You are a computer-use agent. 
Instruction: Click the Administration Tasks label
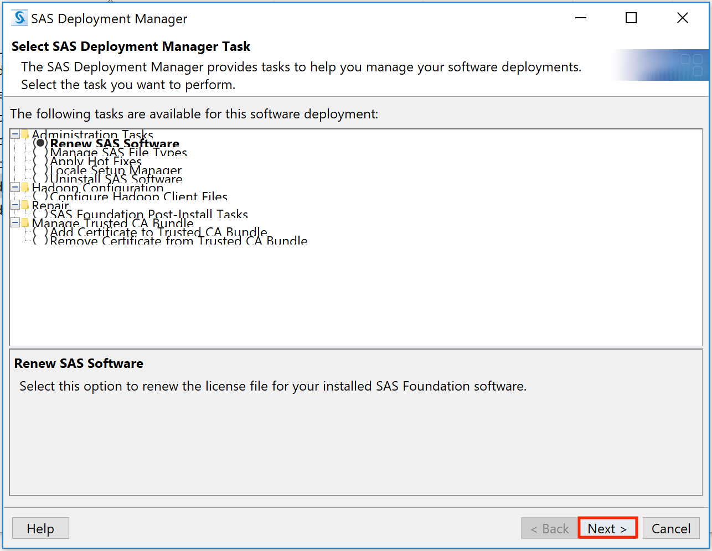92,134
